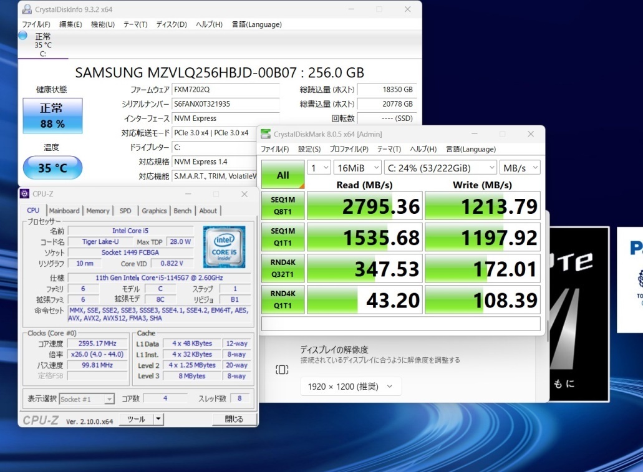Expand the 1920 × 1200 resolution dropdown

tap(351, 387)
